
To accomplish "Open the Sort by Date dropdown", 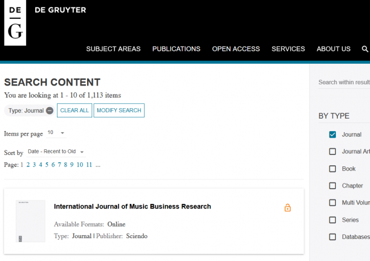I will click(x=56, y=152).
